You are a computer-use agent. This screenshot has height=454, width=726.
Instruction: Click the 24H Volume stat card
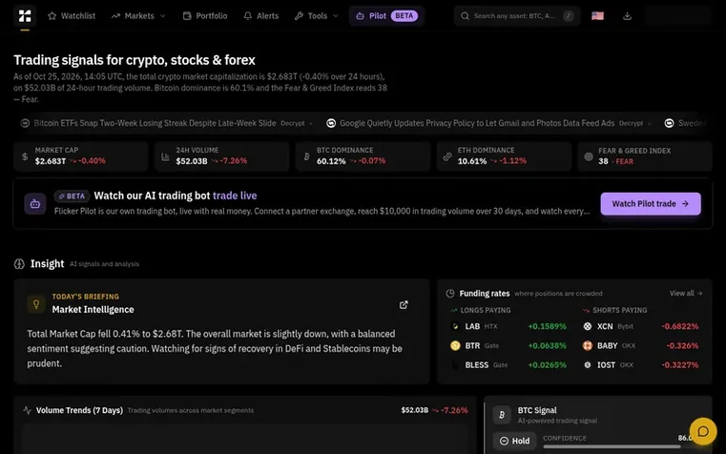coord(221,156)
